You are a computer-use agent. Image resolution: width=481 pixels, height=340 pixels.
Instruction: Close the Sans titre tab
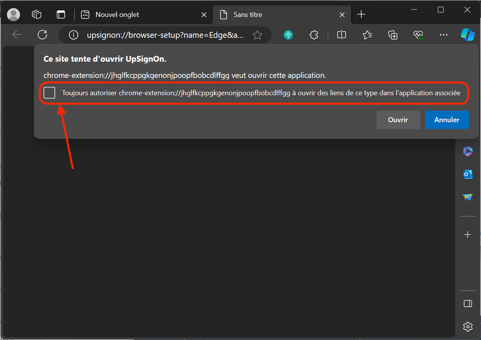[x=342, y=15]
